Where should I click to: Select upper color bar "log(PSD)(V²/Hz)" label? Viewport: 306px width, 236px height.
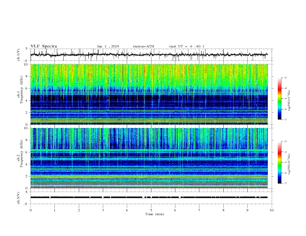(x=289, y=101)
